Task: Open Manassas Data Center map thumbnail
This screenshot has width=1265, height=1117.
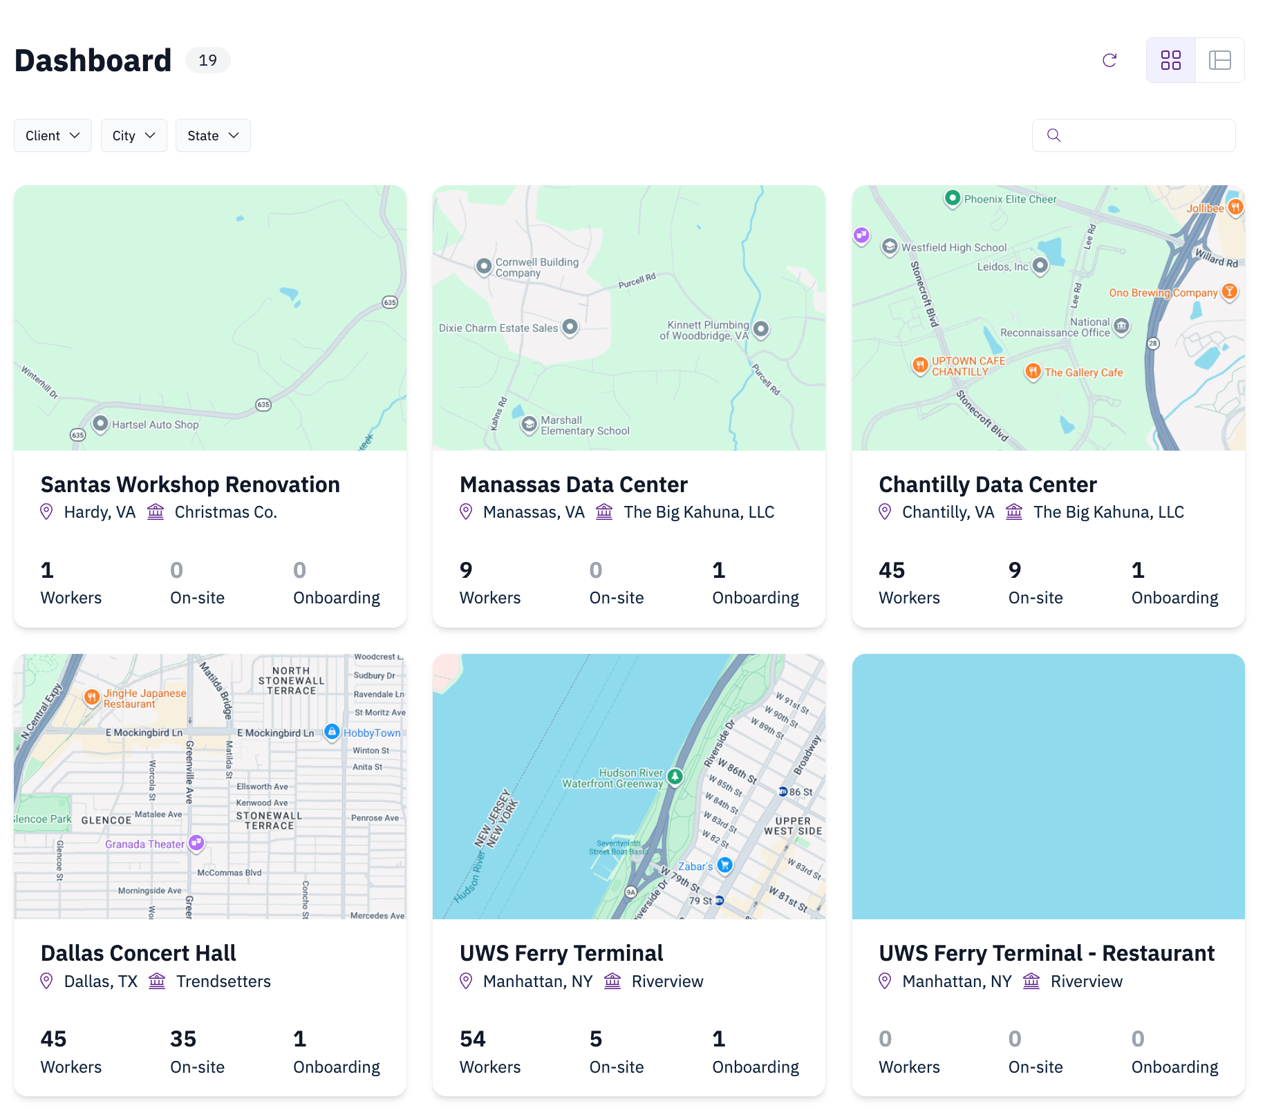Action: pyautogui.click(x=629, y=318)
